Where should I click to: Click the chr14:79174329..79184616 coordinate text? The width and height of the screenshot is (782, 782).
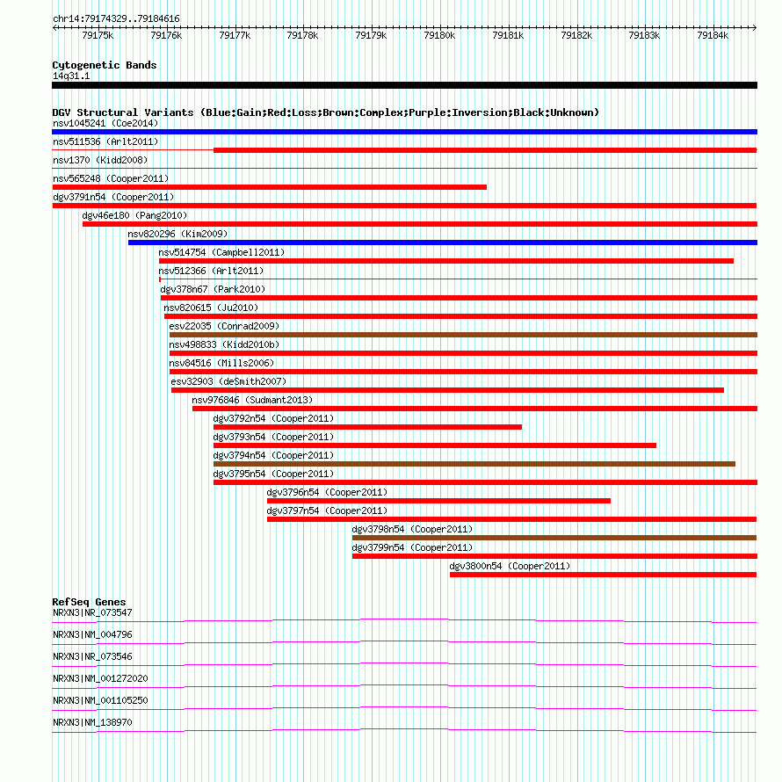pyautogui.click(x=116, y=18)
